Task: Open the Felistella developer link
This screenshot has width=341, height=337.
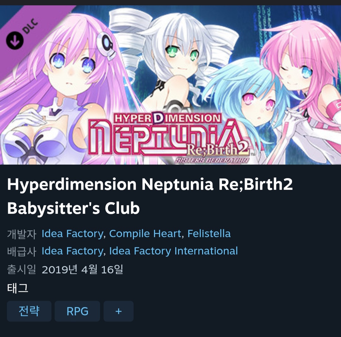Action: coord(209,234)
